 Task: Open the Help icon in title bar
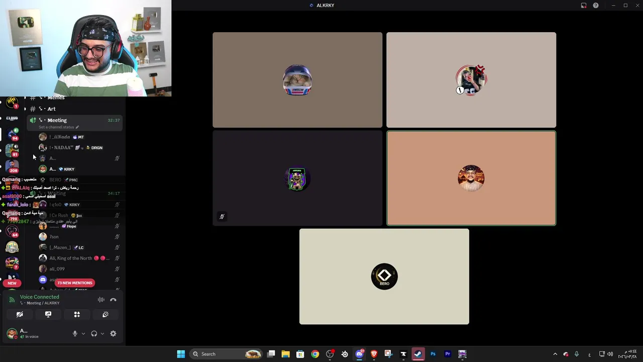point(596,6)
